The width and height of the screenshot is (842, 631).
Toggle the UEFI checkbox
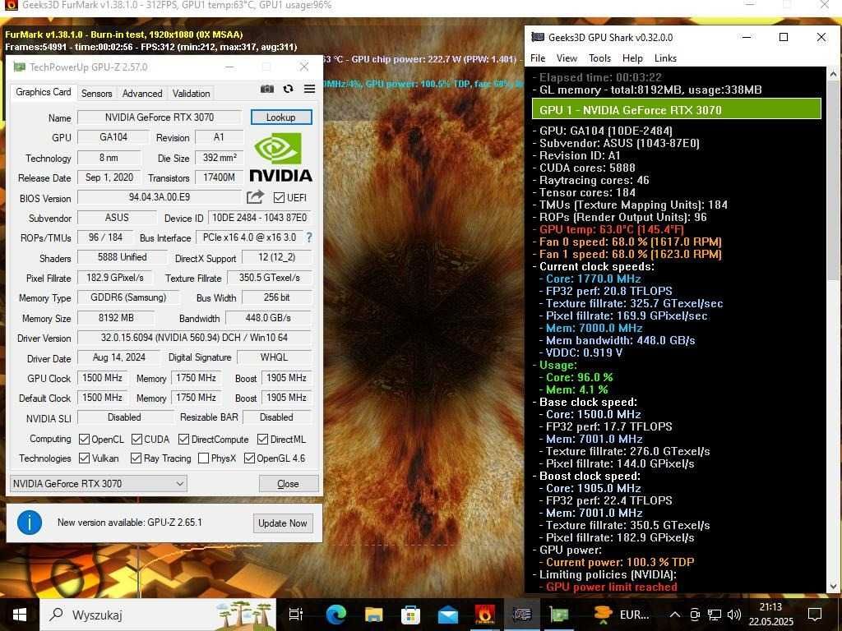coord(279,197)
